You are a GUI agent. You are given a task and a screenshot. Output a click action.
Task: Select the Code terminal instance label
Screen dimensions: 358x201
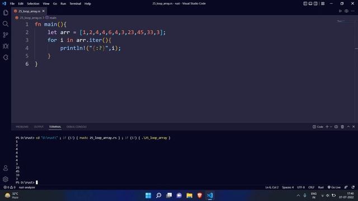318,127
